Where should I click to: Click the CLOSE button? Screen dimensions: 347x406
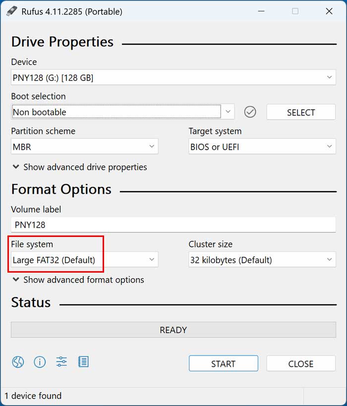click(x=301, y=363)
